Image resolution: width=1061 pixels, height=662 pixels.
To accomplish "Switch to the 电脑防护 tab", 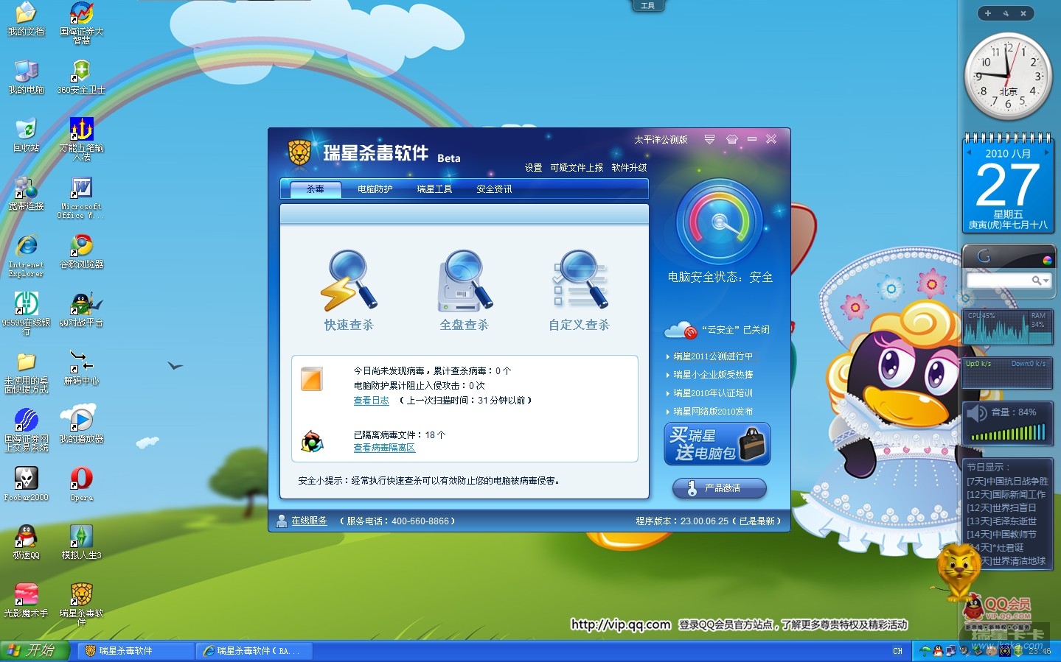I will pyautogui.click(x=375, y=189).
